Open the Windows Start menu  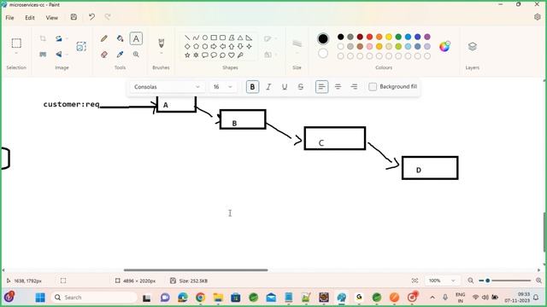[x=40, y=298]
